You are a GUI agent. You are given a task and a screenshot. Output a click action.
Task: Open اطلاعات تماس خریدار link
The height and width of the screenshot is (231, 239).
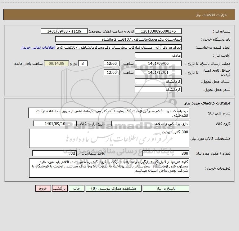tap(38, 47)
